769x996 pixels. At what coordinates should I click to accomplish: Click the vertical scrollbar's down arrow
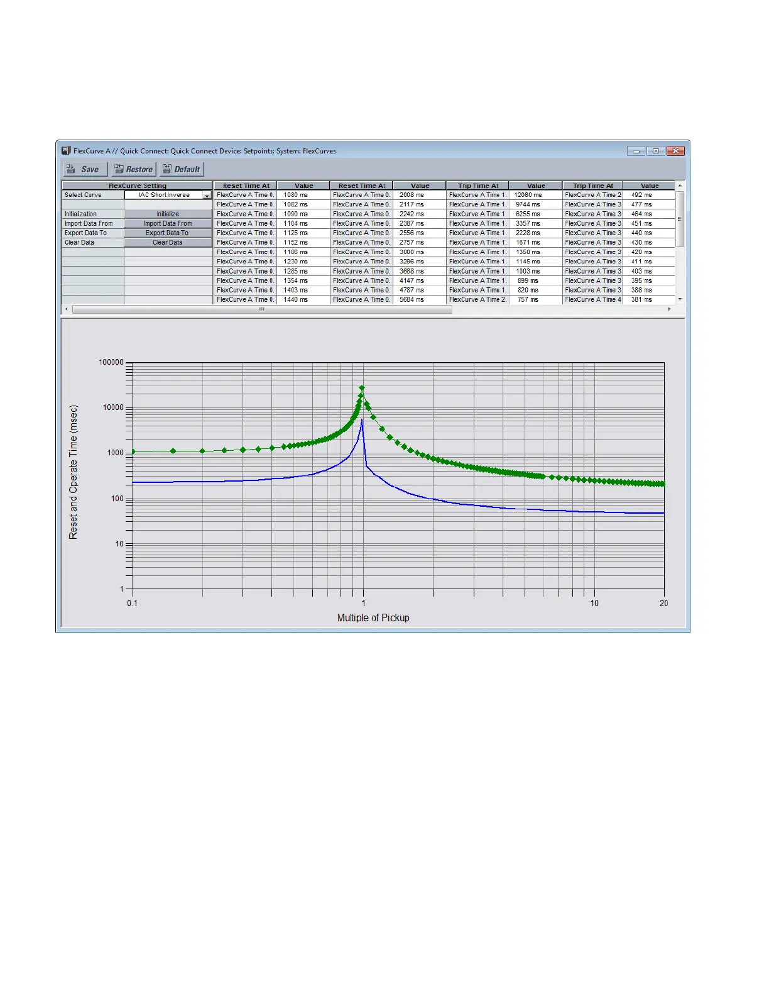tap(680, 300)
